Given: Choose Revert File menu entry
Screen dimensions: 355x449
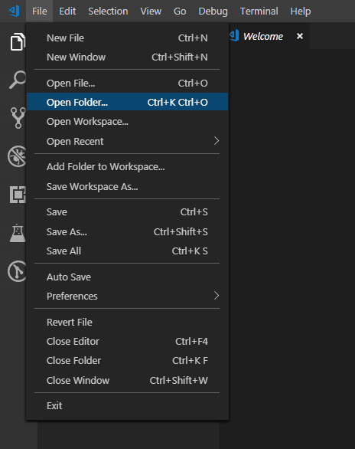Looking at the screenshot, I should point(127,322).
